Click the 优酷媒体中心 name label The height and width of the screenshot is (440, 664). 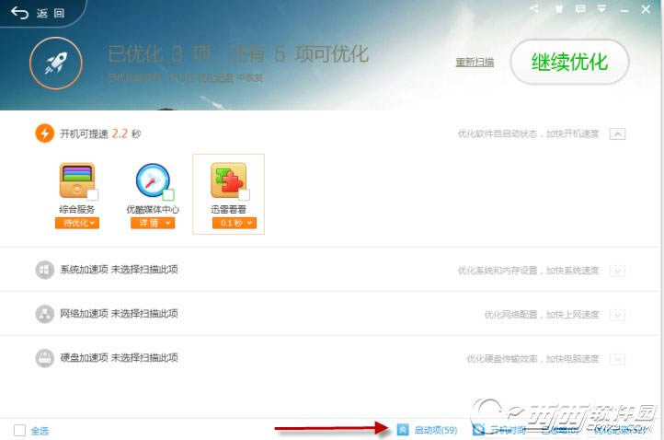(153, 209)
